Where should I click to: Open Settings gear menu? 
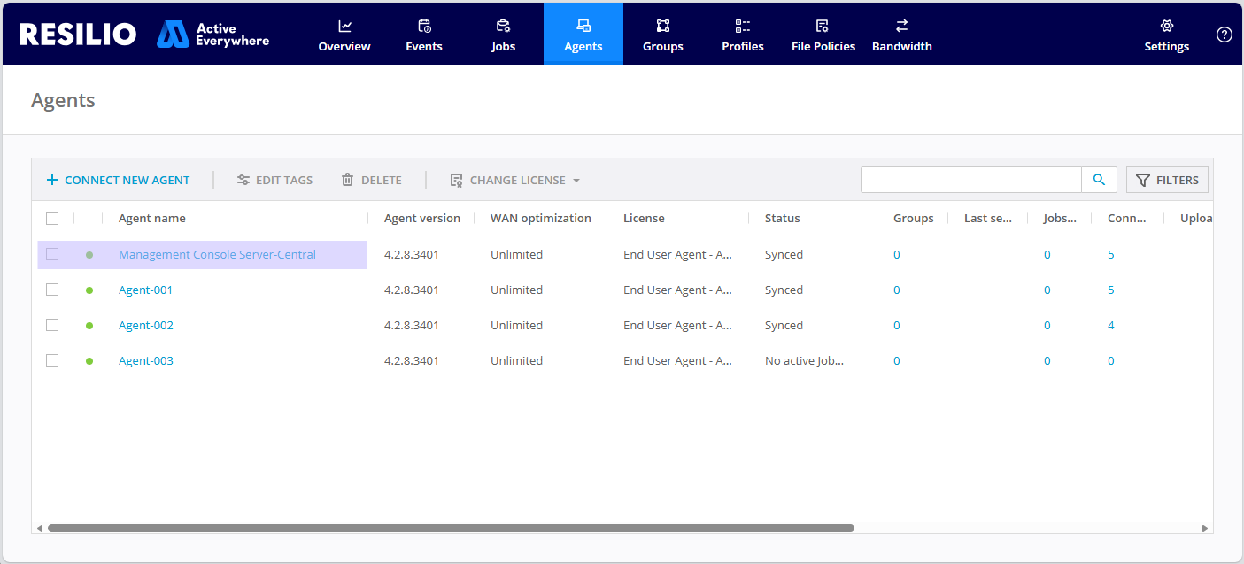click(1167, 35)
